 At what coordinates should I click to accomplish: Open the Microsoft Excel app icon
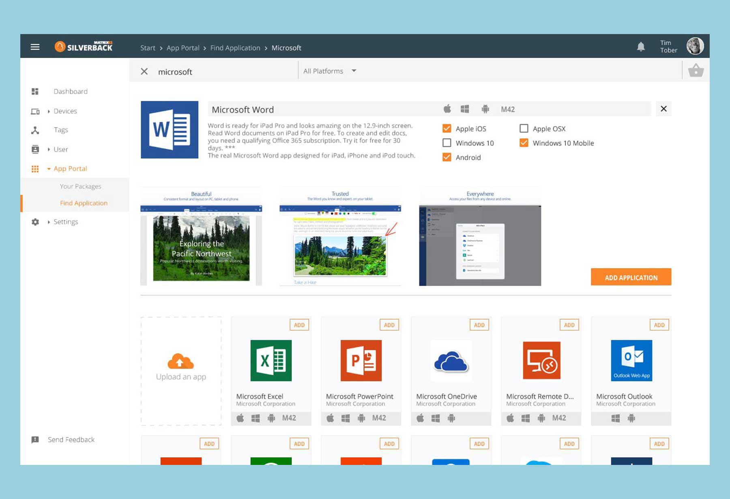[271, 360]
